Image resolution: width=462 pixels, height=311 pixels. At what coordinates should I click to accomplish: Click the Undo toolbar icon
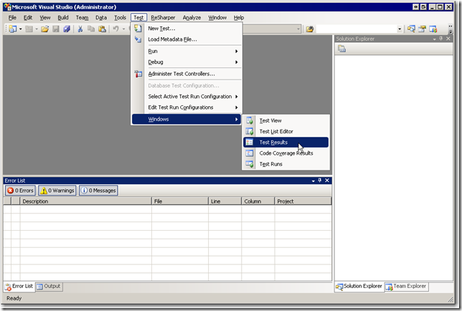coord(115,29)
